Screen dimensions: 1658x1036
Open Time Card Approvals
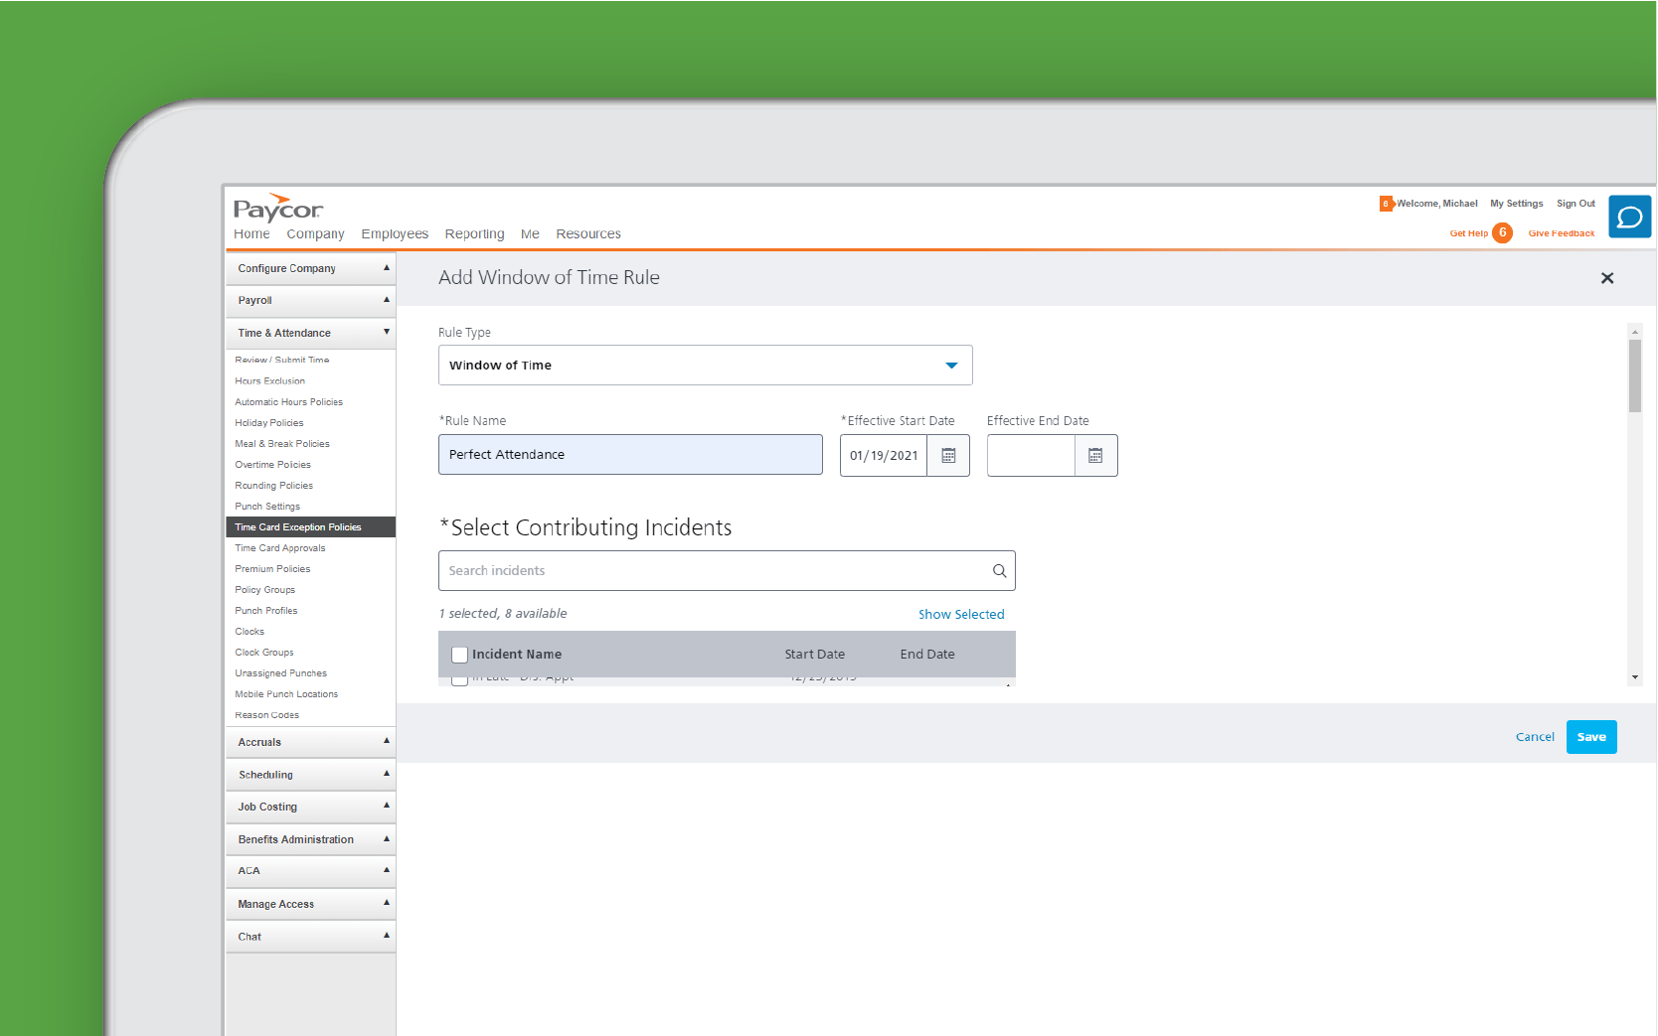[x=279, y=548]
